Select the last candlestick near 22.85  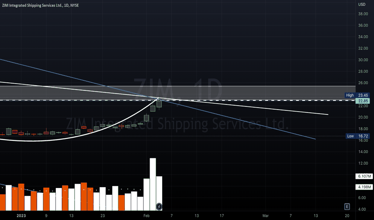coord(159,104)
